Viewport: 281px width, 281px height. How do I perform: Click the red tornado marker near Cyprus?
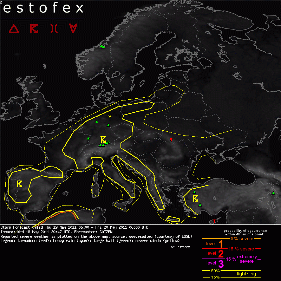pos(214,221)
